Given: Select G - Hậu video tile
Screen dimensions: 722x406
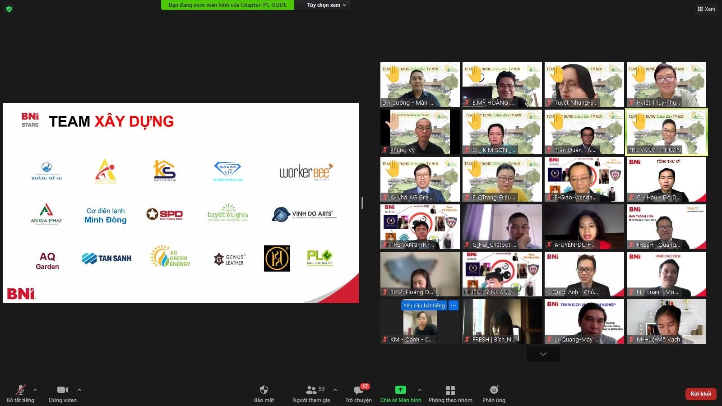Looking at the screenshot, I should pyautogui.click(x=666, y=179).
